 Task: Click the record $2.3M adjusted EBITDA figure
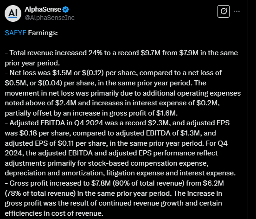[159, 123]
